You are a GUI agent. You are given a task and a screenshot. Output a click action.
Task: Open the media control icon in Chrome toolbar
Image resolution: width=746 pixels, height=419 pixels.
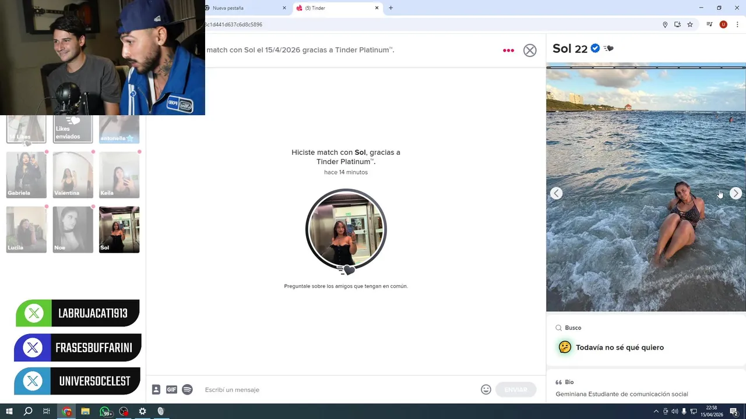pos(709,24)
